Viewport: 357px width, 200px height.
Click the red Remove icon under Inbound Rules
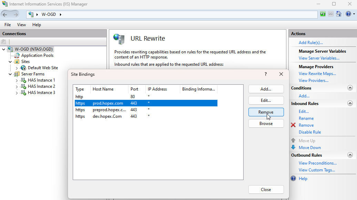coord(293,125)
